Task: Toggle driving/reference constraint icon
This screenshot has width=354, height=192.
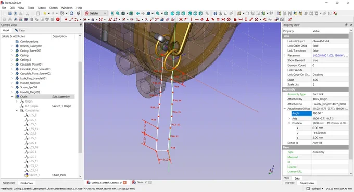Action: click(x=276, y=19)
